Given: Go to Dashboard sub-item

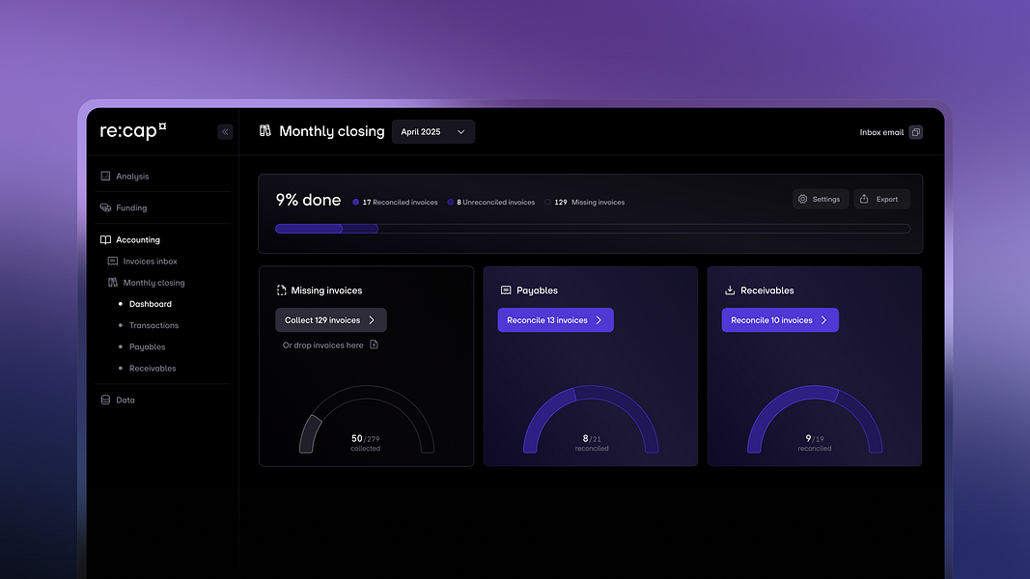Looking at the screenshot, I should point(150,304).
